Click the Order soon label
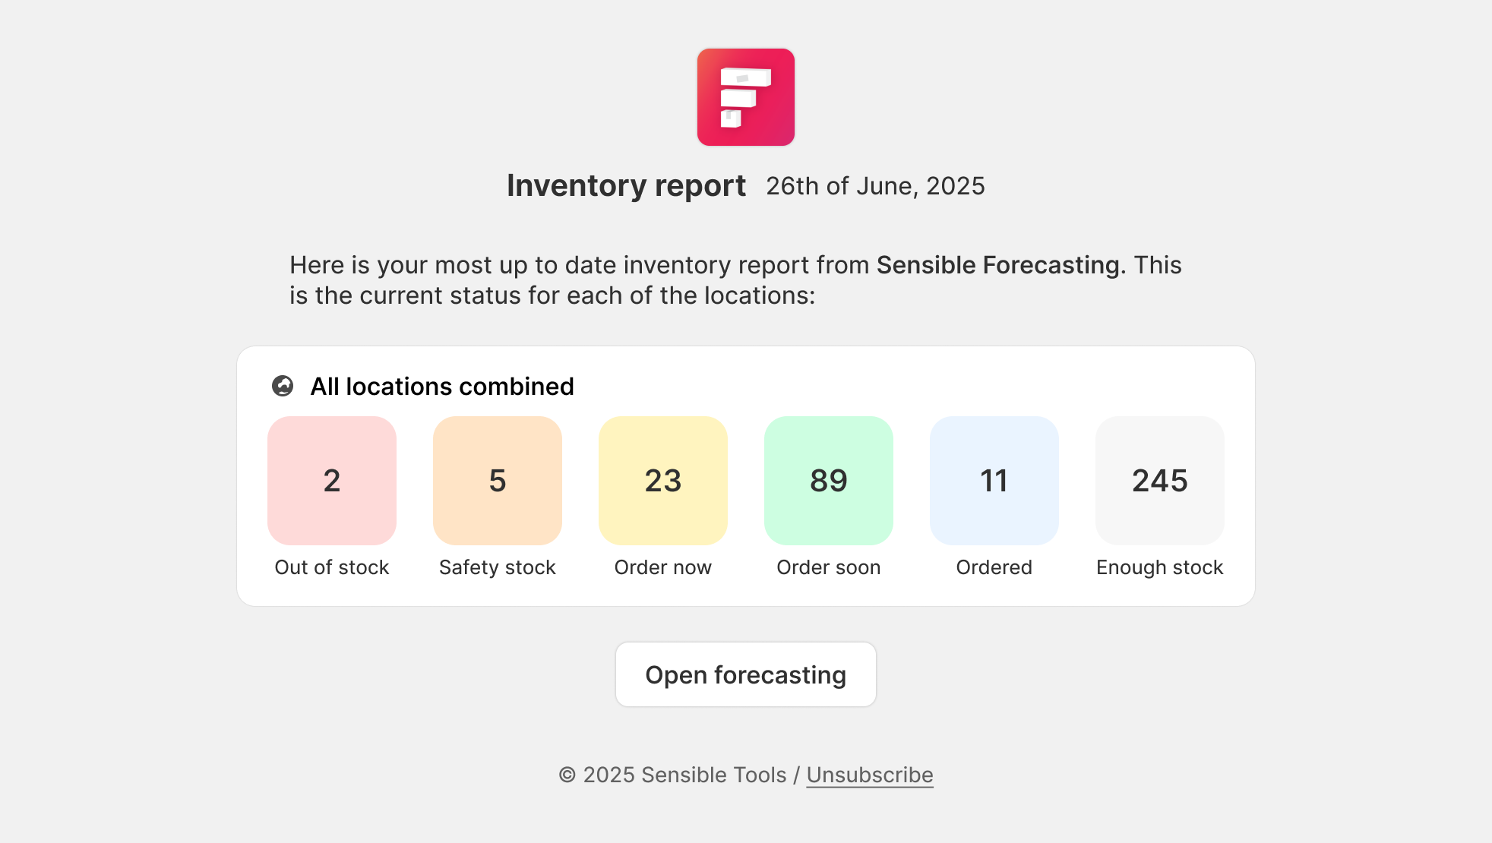Image resolution: width=1492 pixels, height=843 pixels. [x=829, y=567]
